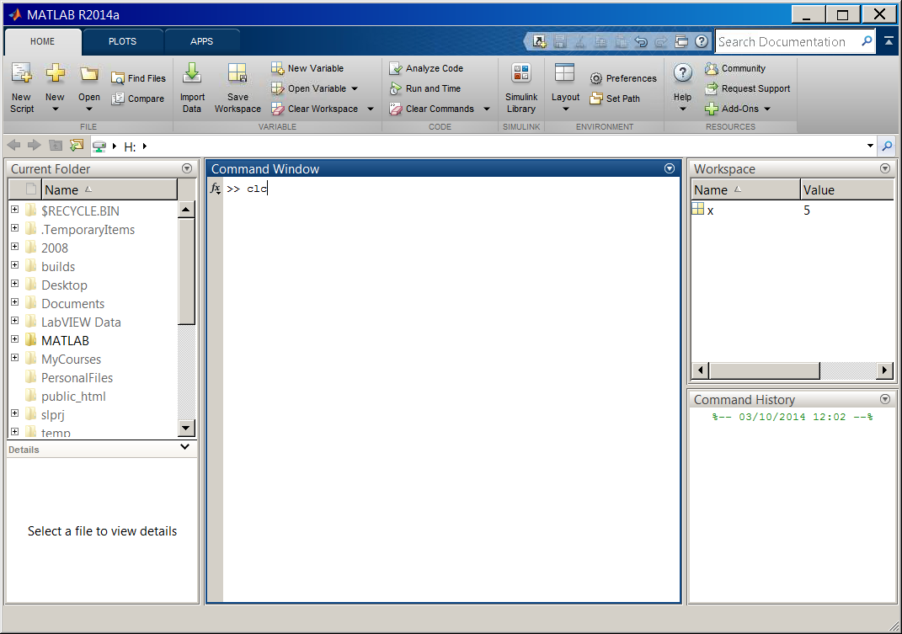
Task: Expand the $RECYCLE.BIN folder
Action: (x=15, y=210)
